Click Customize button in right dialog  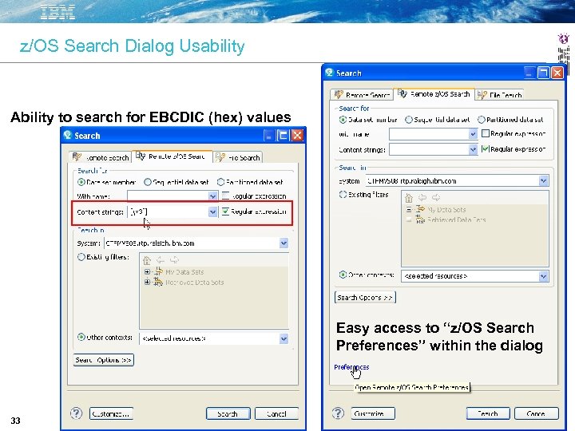pos(373,413)
